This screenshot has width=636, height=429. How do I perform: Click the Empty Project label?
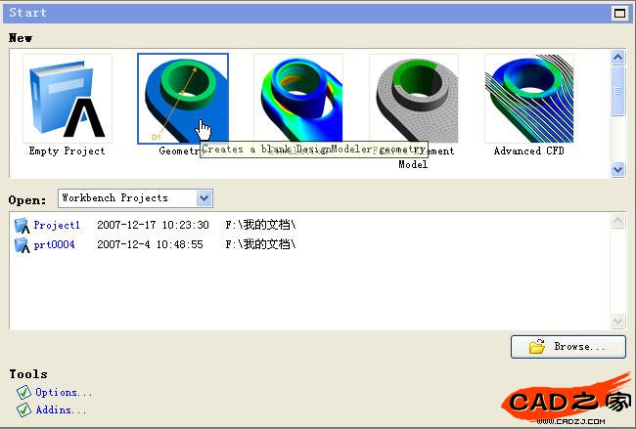[67, 151]
